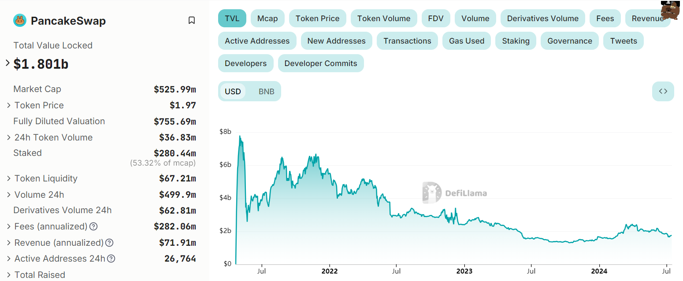The image size is (683, 281).
Task: Open Active Addresses 24h help icon
Action: (111, 259)
